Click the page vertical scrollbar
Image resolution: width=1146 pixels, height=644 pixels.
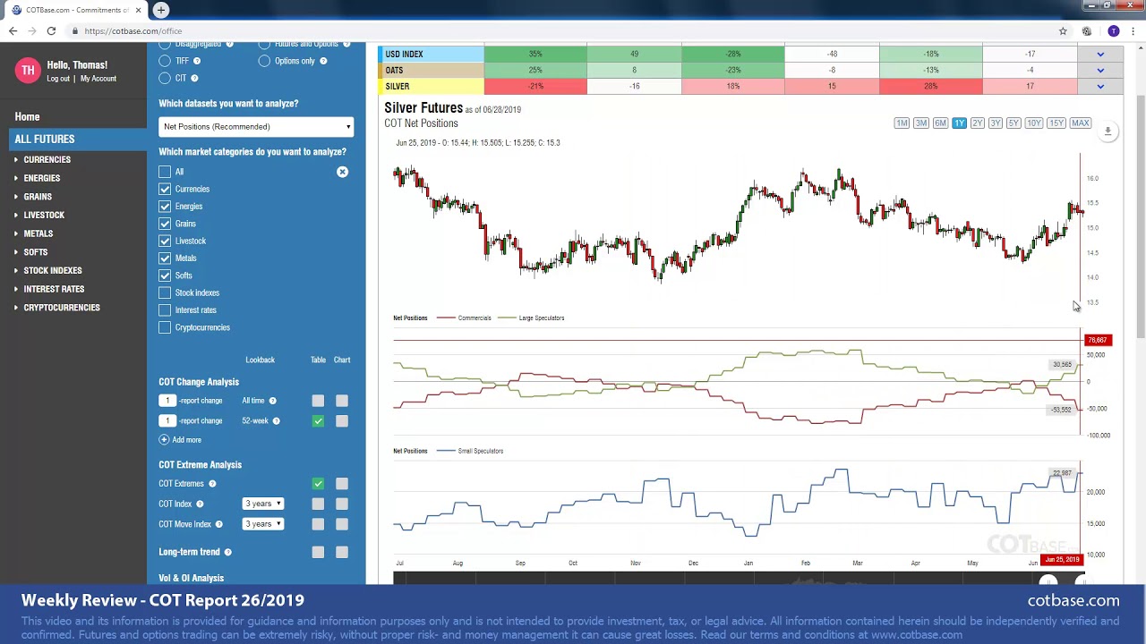1141,215
